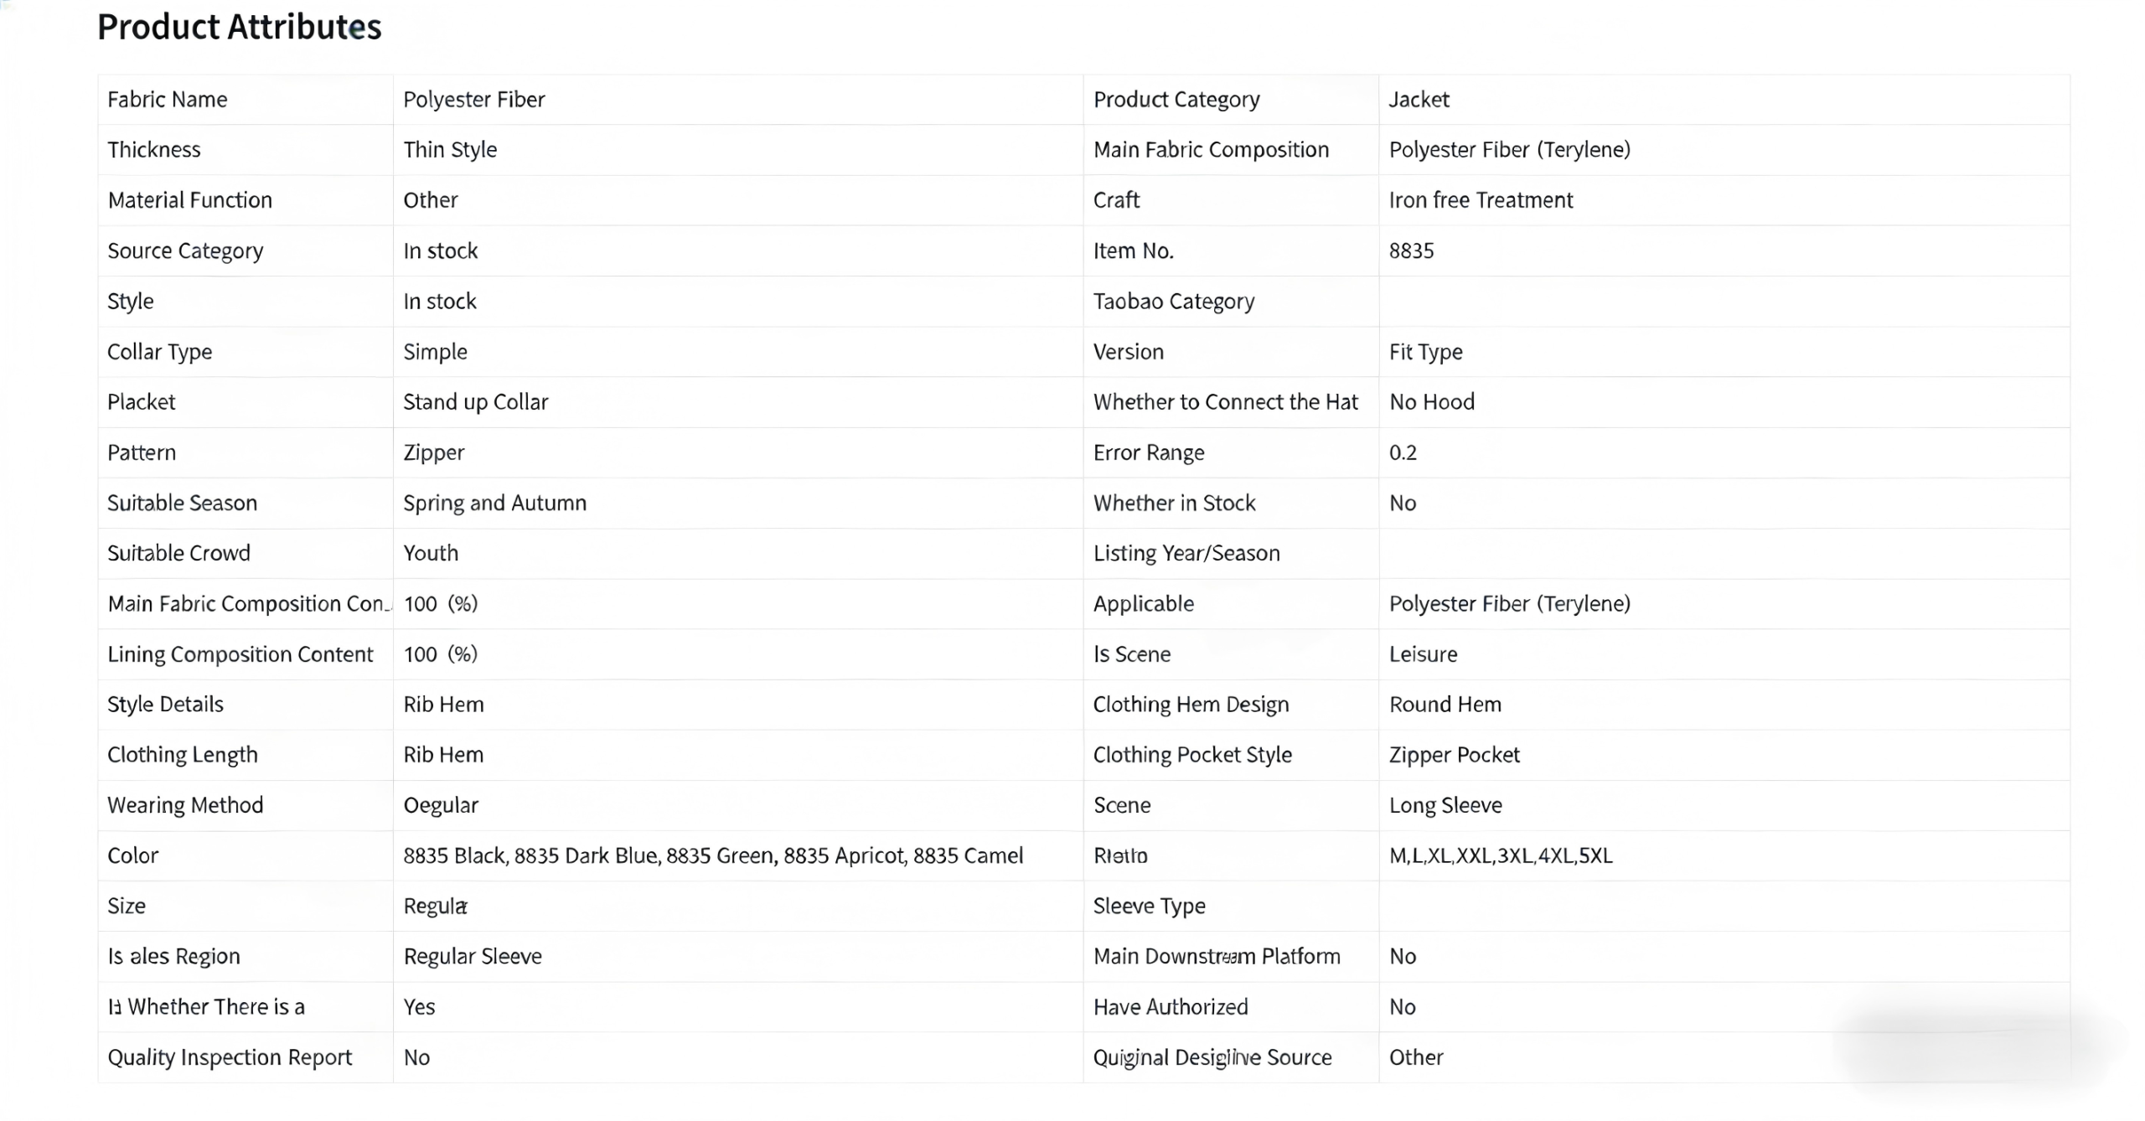Screen dimensions: 2145x1121
Task: Click the Polyester Fiber value for Fabric Name
Action: 473,100
